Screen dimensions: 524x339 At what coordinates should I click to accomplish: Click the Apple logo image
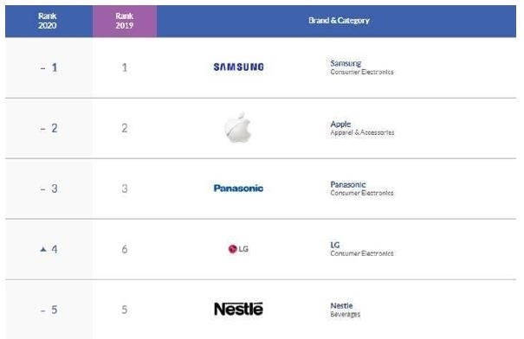tap(238, 127)
